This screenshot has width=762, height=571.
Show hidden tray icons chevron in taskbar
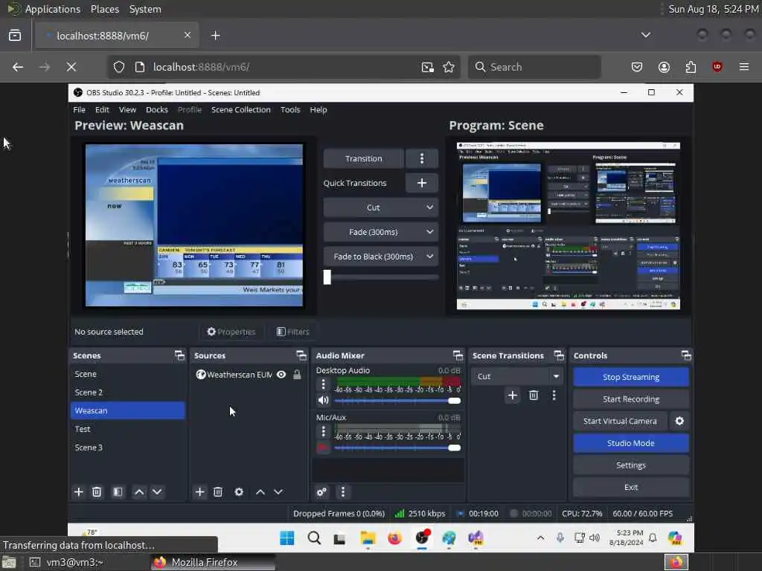pyautogui.click(x=540, y=538)
